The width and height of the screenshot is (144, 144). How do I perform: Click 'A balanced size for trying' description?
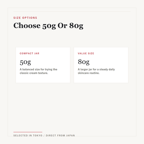click(38, 69)
